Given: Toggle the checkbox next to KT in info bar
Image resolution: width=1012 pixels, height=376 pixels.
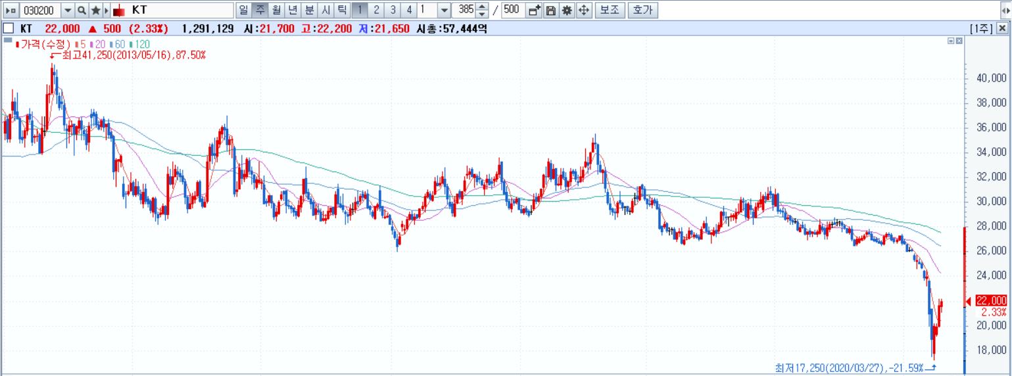Looking at the screenshot, I should [x=9, y=28].
